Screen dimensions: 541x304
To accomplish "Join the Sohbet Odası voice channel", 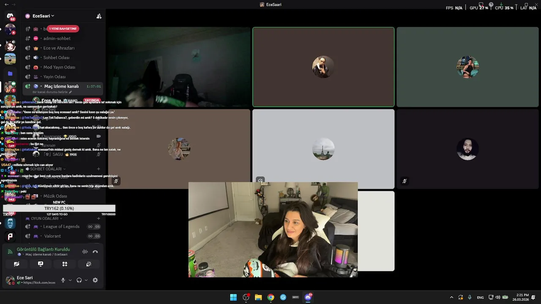I will point(63,57).
